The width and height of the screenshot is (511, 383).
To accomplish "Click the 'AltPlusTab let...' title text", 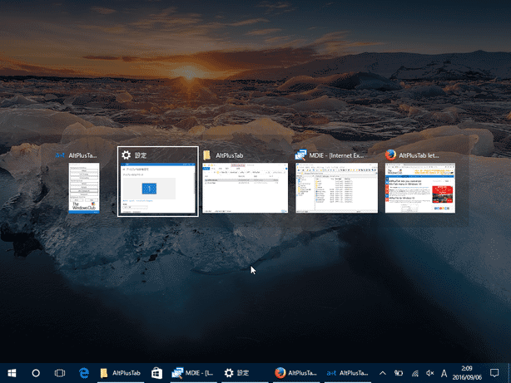I will point(419,155).
